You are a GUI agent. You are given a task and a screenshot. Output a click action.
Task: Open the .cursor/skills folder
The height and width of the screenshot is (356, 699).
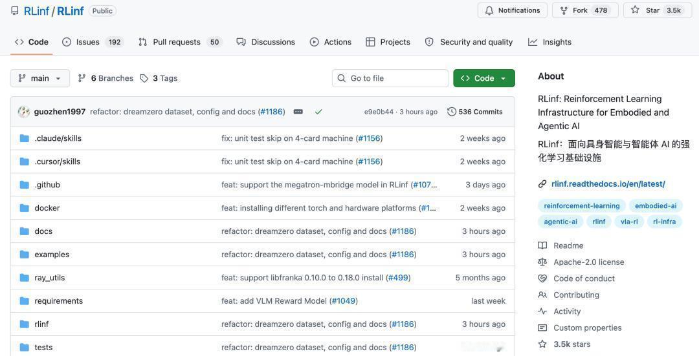tap(58, 162)
